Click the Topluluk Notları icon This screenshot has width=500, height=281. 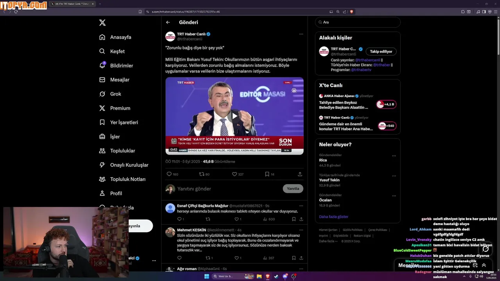pyautogui.click(x=102, y=179)
